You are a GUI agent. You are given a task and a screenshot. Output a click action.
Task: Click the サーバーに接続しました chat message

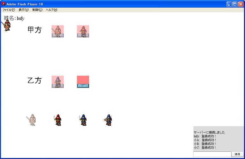pos(209,132)
